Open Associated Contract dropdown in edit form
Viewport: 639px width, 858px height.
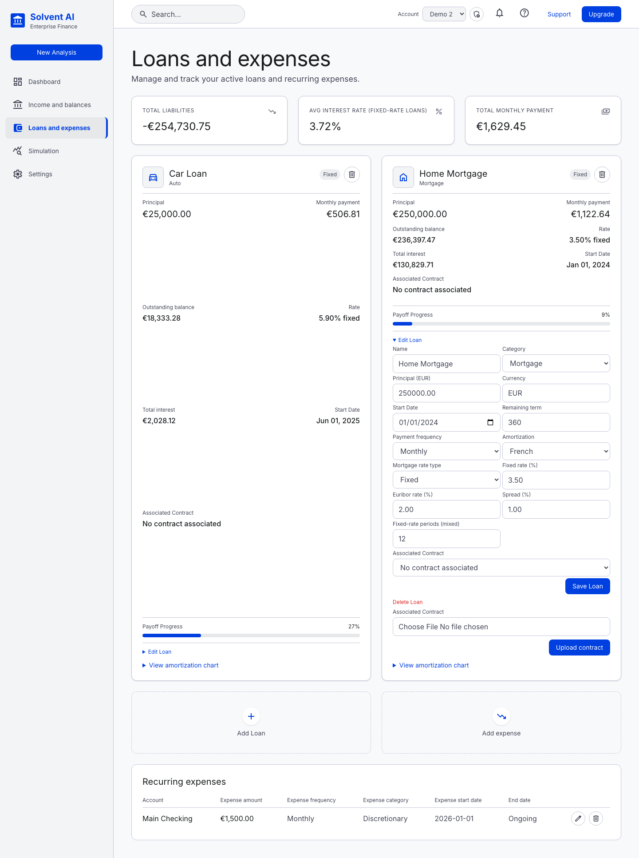(501, 568)
